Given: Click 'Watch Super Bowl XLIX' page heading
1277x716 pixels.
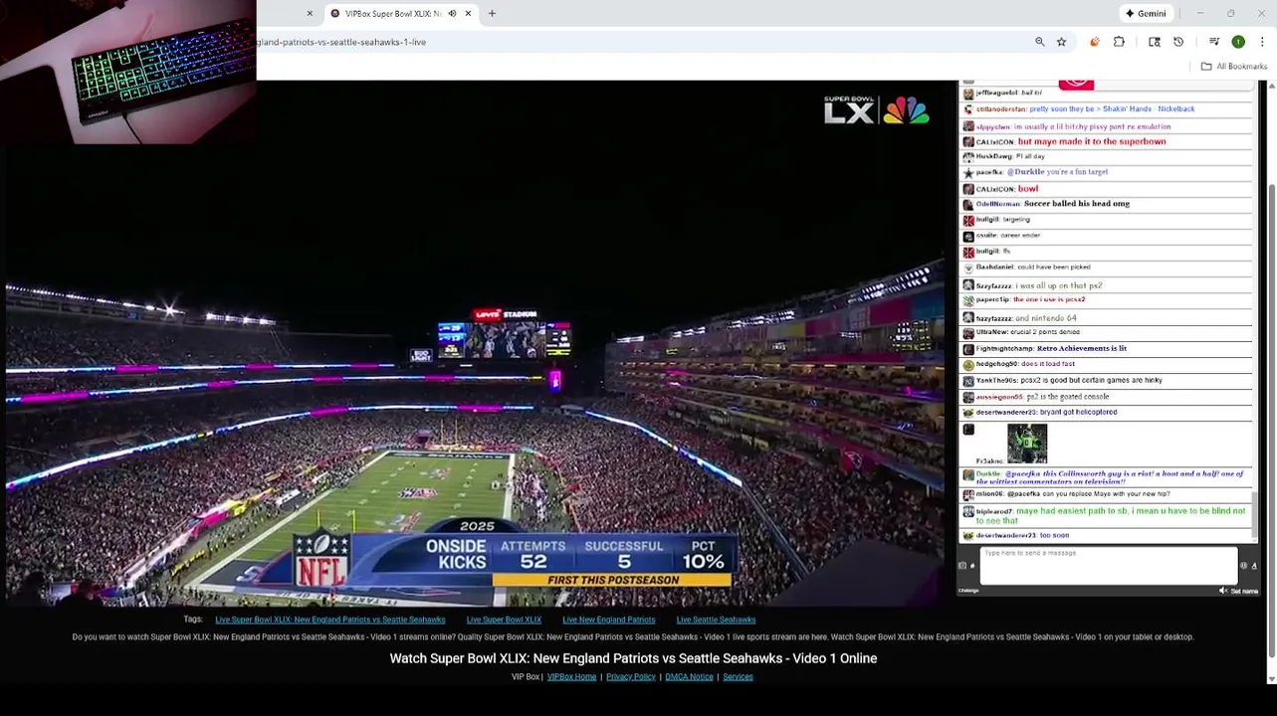Looking at the screenshot, I should (633, 658).
